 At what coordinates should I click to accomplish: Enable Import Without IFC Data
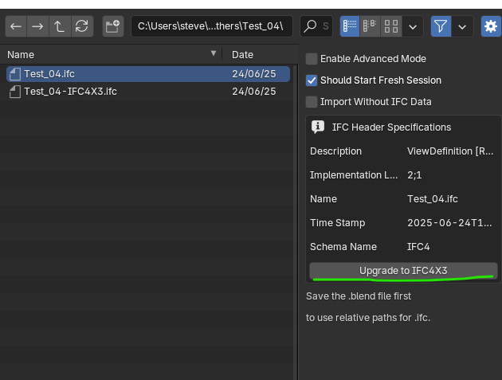pyautogui.click(x=312, y=102)
